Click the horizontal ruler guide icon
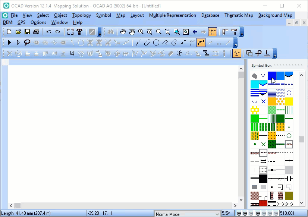The image size is (308, 217). [x=225, y=32]
